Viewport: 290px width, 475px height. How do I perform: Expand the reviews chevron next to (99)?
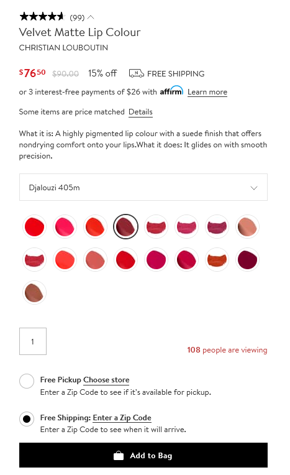point(91,17)
